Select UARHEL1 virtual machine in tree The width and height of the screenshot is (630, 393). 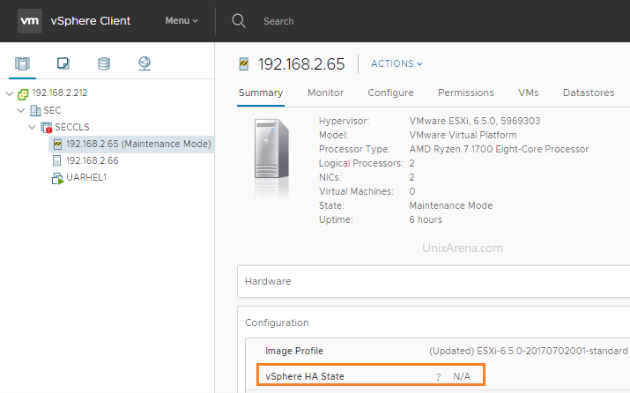pyautogui.click(x=86, y=178)
